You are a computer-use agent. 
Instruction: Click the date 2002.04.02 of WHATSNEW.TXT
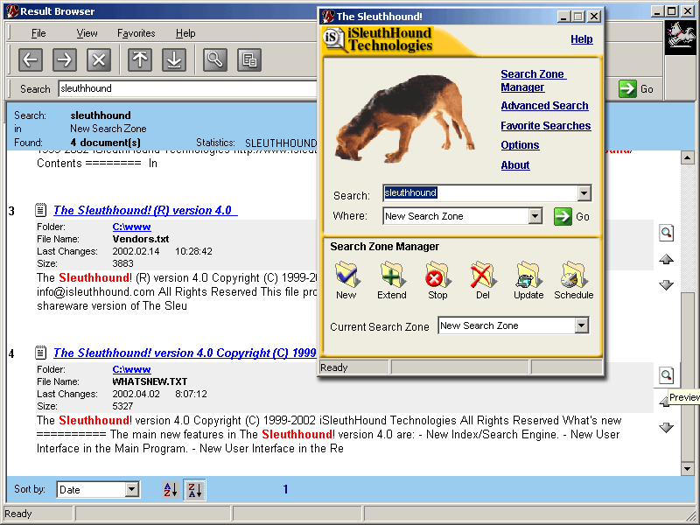136,395
